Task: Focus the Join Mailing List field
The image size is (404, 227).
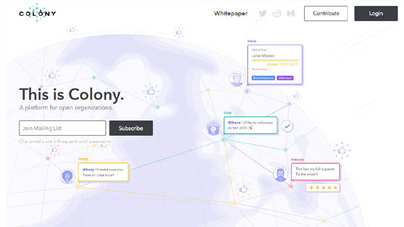Action: (x=63, y=128)
